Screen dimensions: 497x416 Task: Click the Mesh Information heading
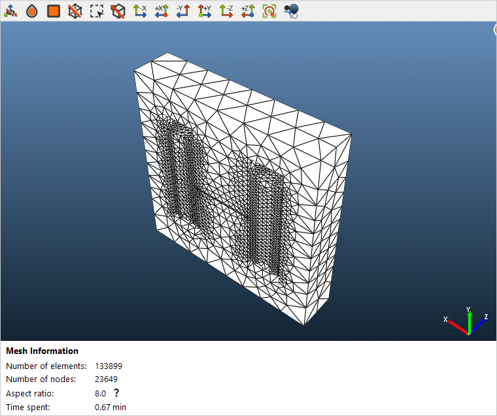click(x=42, y=351)
